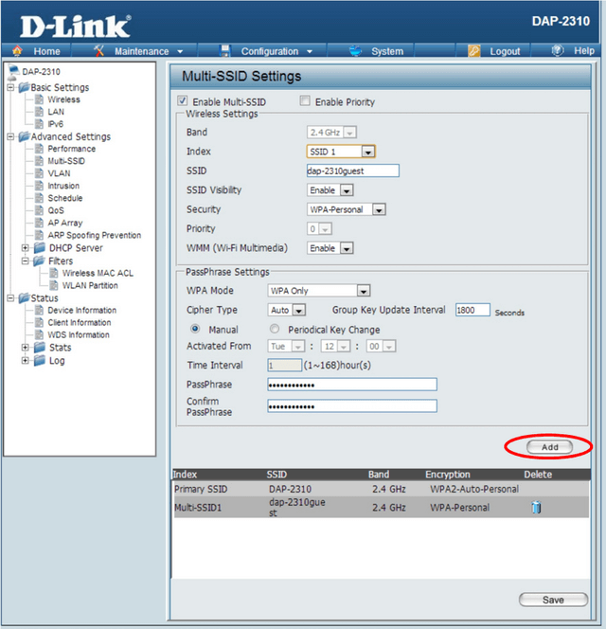Open the WPA Mode dropdown
Viewport: 606px width, 629px height.
tap(319, 291)
